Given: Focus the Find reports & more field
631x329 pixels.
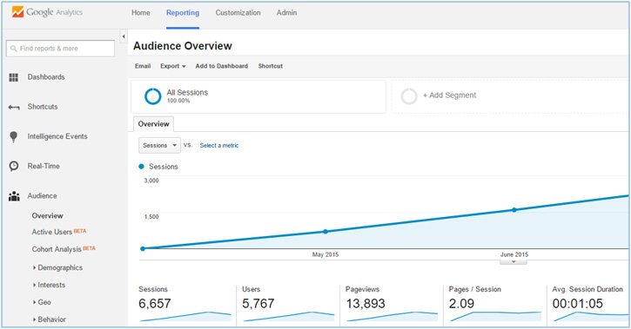Looking at the screenshot, I should pos(60,49).
